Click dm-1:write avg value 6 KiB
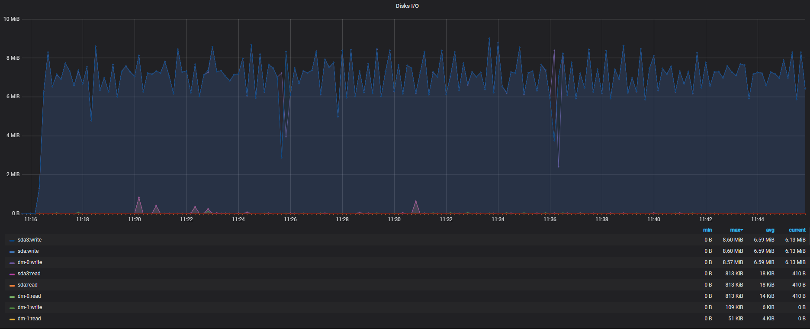 (x=768, y=307)
